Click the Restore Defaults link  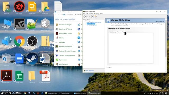tap(160, 22)
